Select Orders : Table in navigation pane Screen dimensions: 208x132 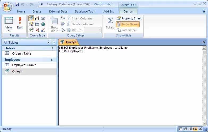[29, 53]
